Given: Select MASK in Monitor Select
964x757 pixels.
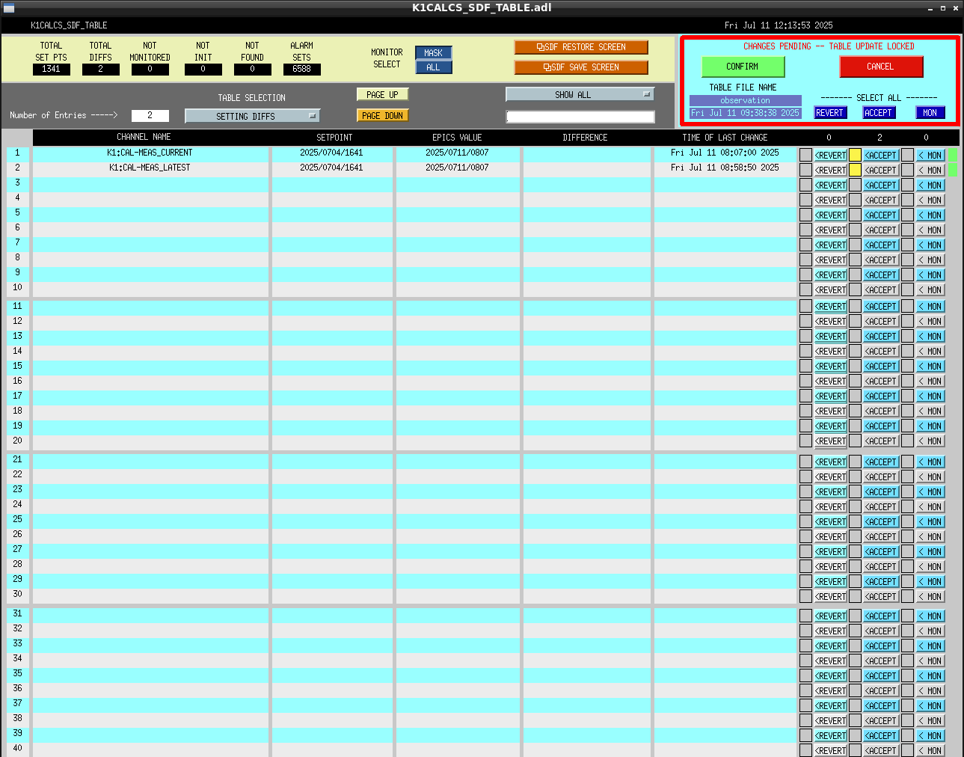Looking at the screenshot, I should coord(434,53).
